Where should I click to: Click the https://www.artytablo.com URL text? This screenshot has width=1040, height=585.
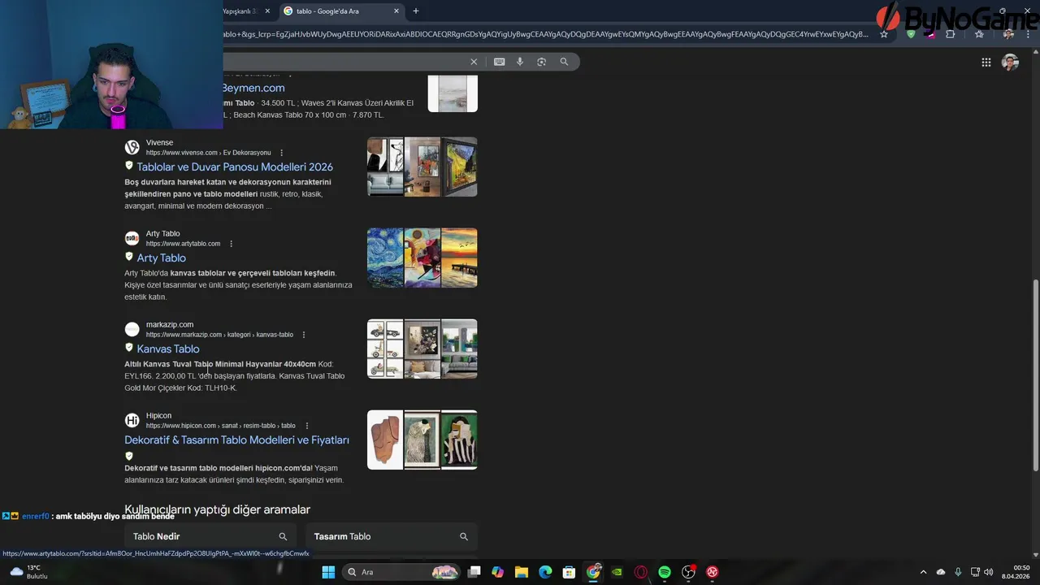pos(183,244)
